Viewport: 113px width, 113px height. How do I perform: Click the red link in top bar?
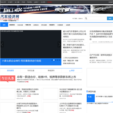pyautogui.click(x=50, y=2)
